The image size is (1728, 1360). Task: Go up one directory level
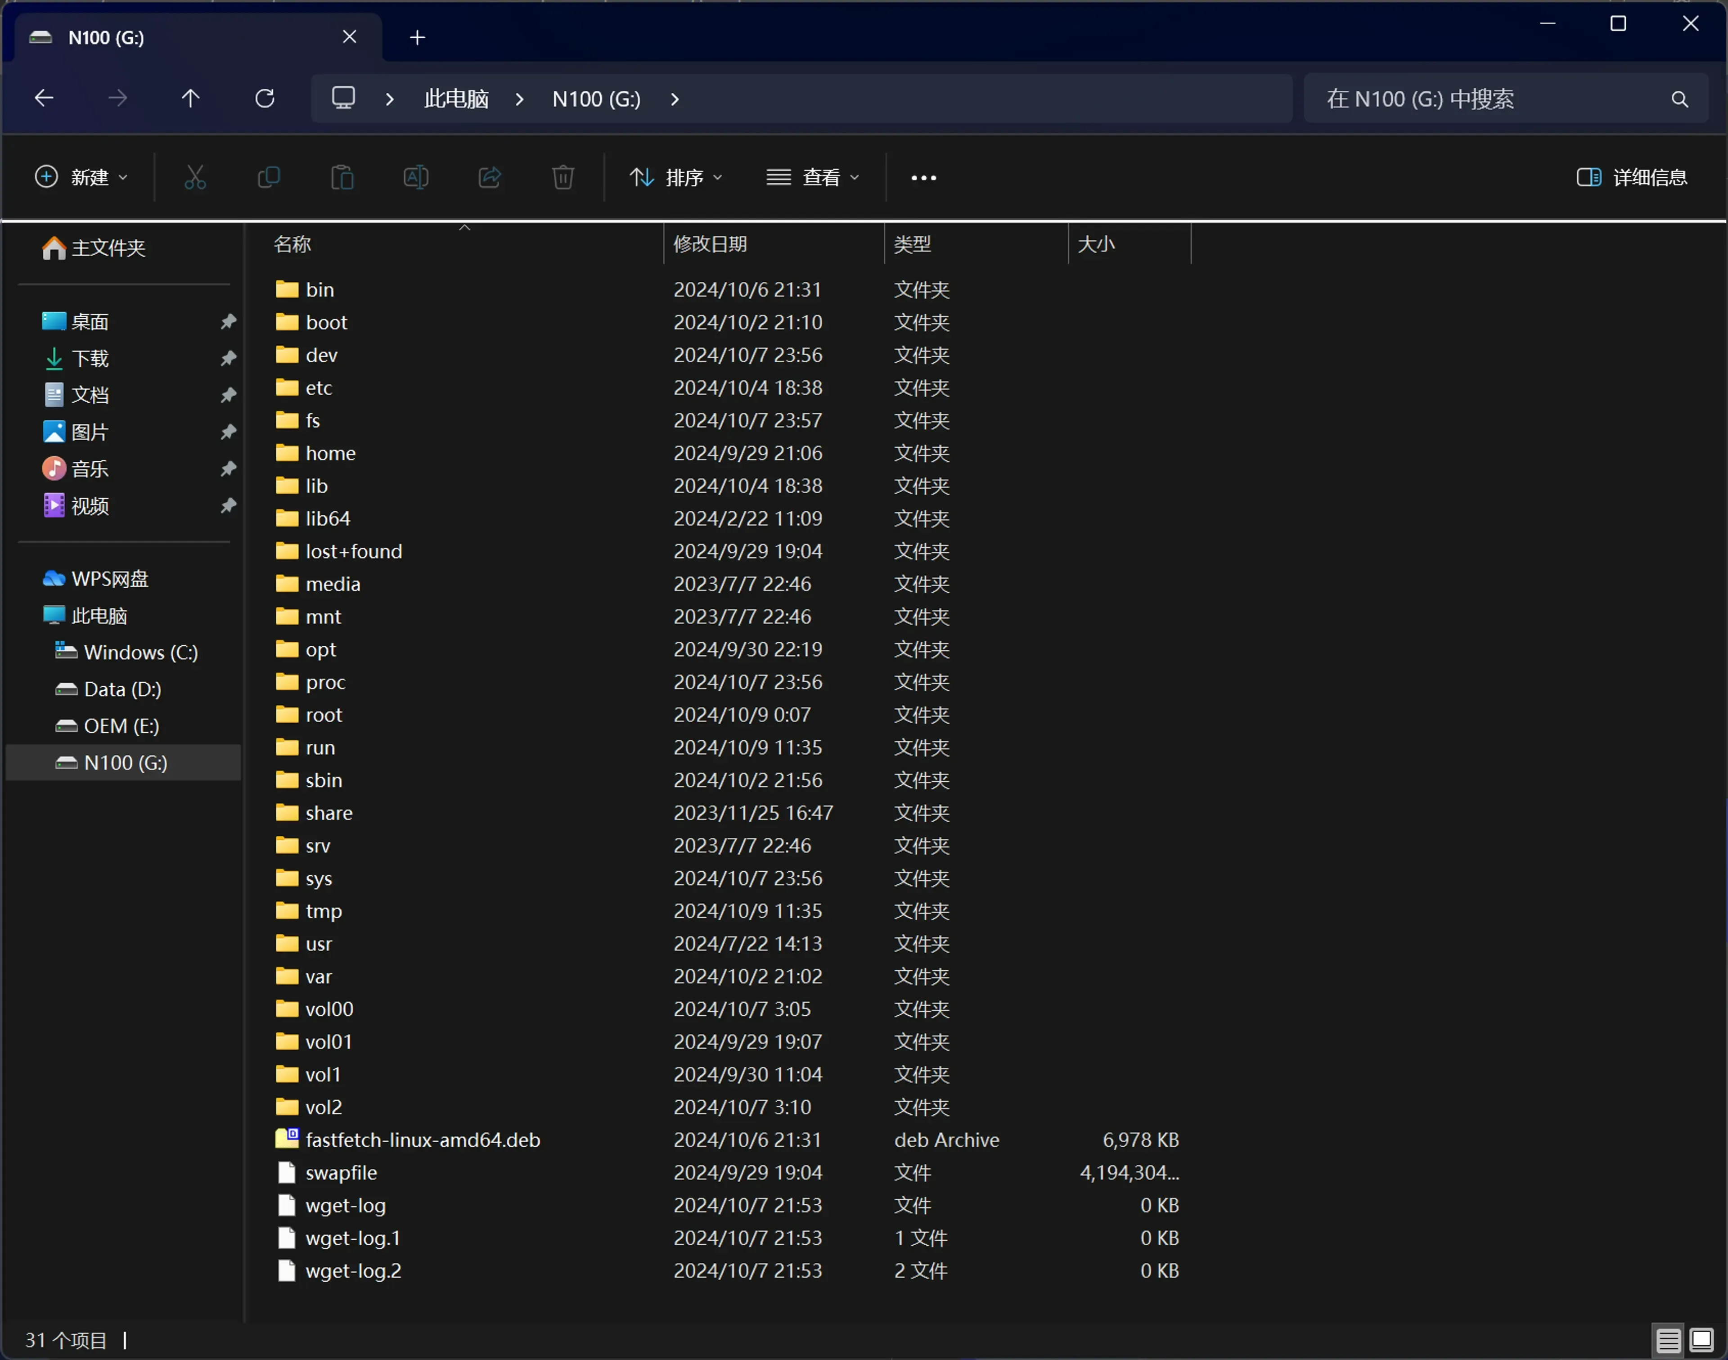190,99
